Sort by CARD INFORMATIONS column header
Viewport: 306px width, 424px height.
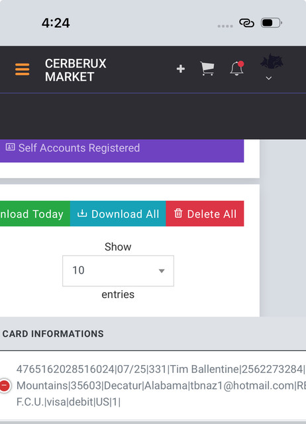53,334
